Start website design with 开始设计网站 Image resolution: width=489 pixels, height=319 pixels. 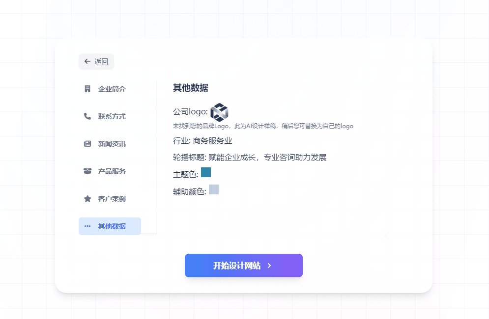(x=237, y=266)
